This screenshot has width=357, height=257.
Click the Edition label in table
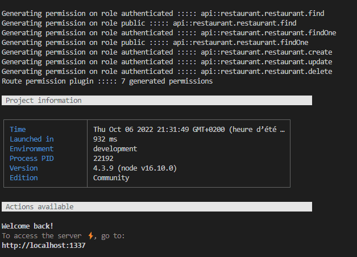click(24, 178)
